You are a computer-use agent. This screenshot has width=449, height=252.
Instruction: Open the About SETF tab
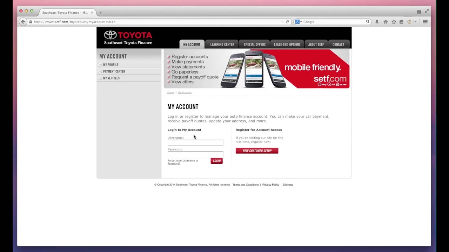[x=316, y=44]
